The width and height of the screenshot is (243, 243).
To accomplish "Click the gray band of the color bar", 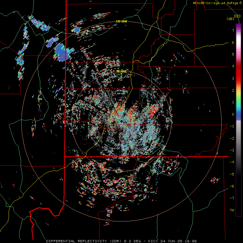I will [238, 136].
